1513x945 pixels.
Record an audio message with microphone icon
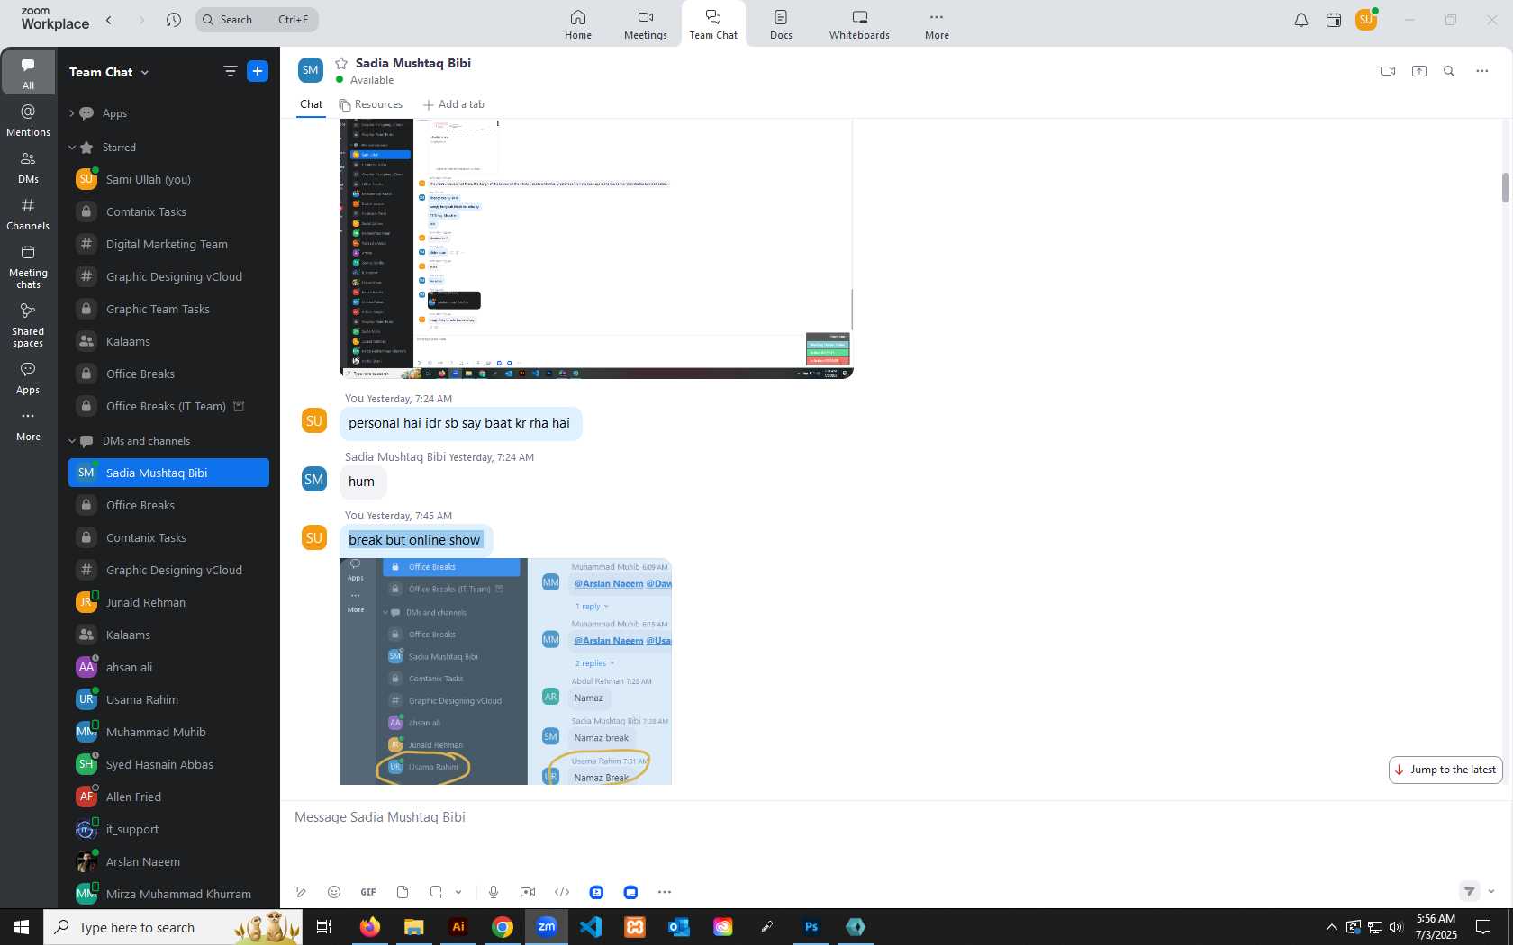[x=494, y=892]
